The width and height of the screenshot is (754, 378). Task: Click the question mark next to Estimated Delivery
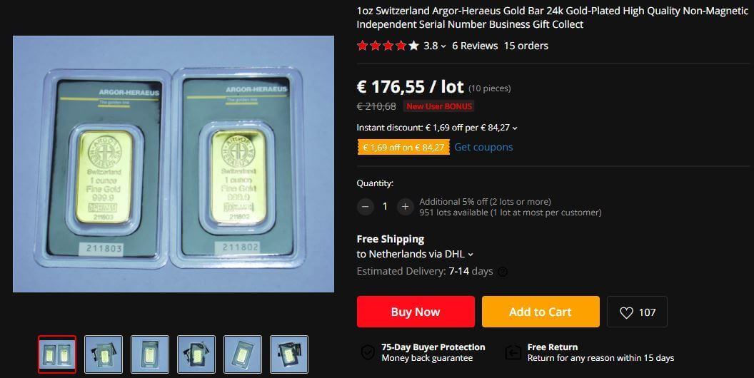tap(503, 272)
